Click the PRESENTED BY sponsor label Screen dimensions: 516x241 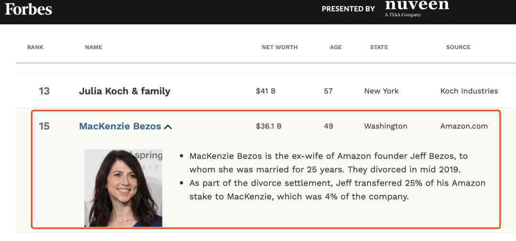348,9
